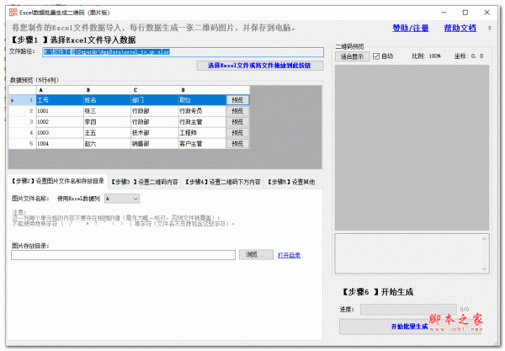Click the 浏览 browse button
This screenshot has width=505, height=351.
click(x=256, y=254)
